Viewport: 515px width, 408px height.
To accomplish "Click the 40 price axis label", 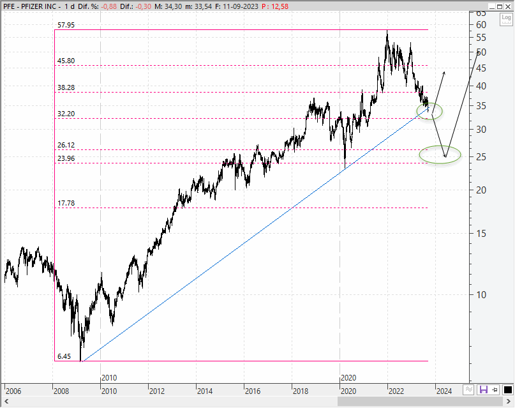I will [x=481, y=86].
